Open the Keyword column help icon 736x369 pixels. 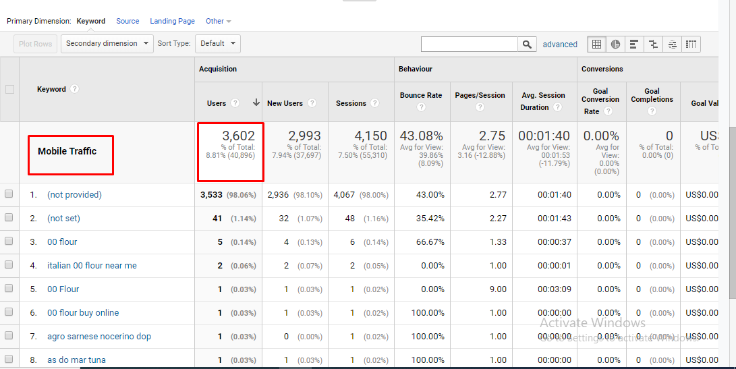pyautogui.click(x=74, y=89)
